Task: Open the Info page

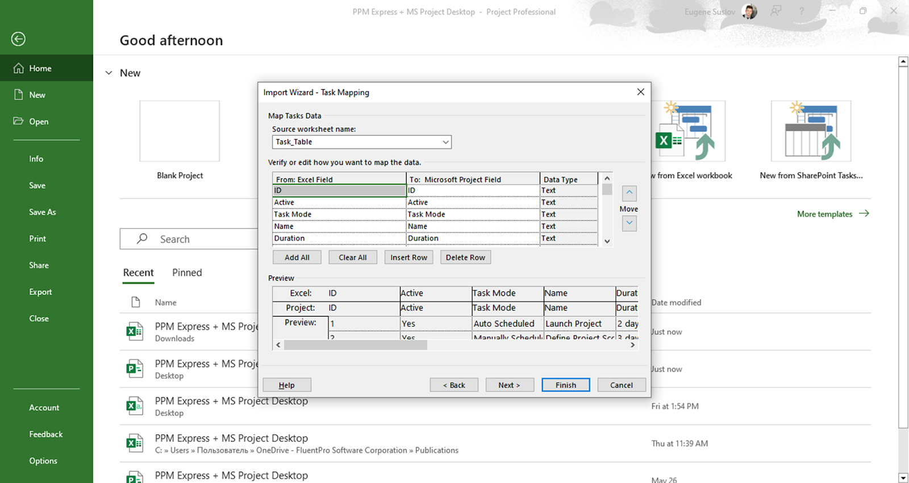Action: pyautogui.click(x=36, y=159)
